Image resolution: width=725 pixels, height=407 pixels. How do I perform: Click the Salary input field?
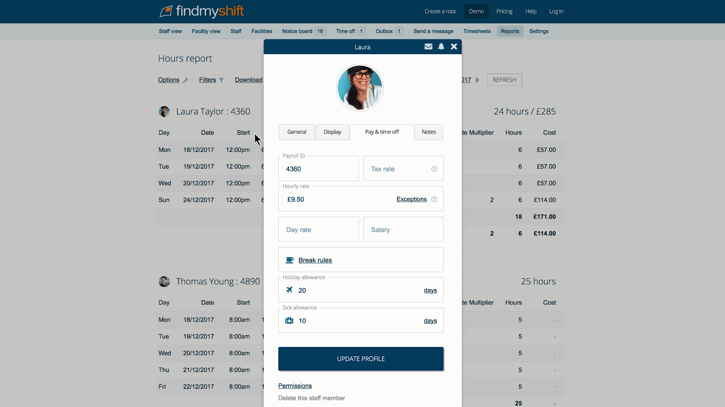tap(403, 229)
